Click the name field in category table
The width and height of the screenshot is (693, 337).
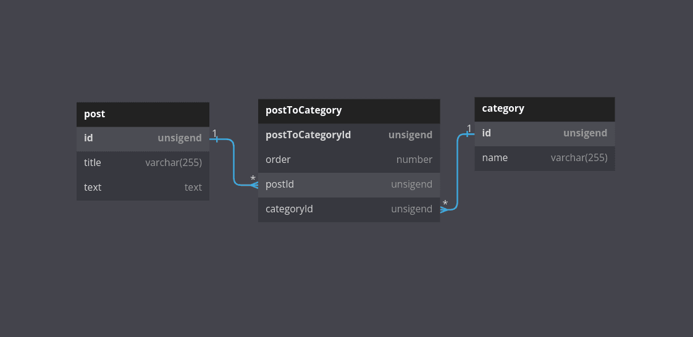pos(495,158)
